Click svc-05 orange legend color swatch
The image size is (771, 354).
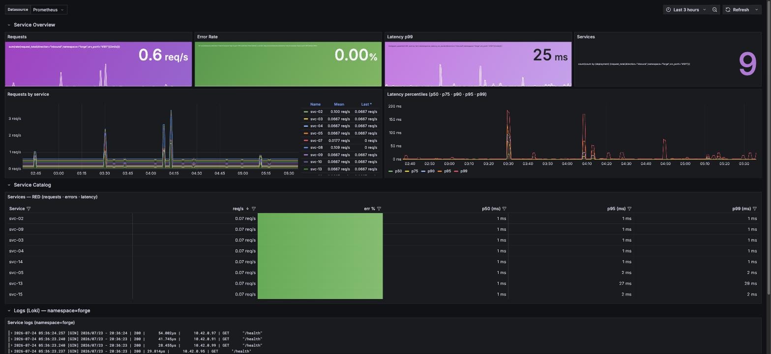coord(306,134)
